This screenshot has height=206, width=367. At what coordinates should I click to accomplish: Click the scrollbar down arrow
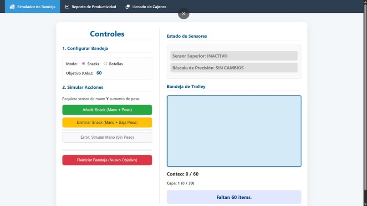click(x=365, y=204)
